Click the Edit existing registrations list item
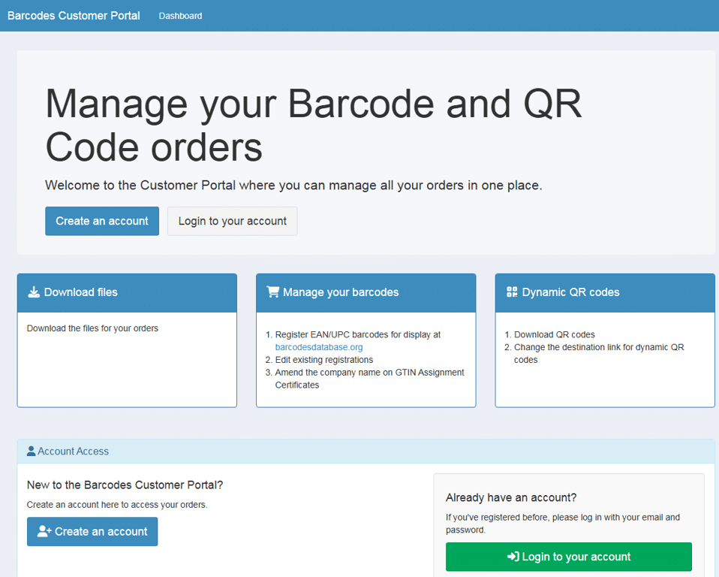This screenshot has height=577, width=719. click(323, 360)
